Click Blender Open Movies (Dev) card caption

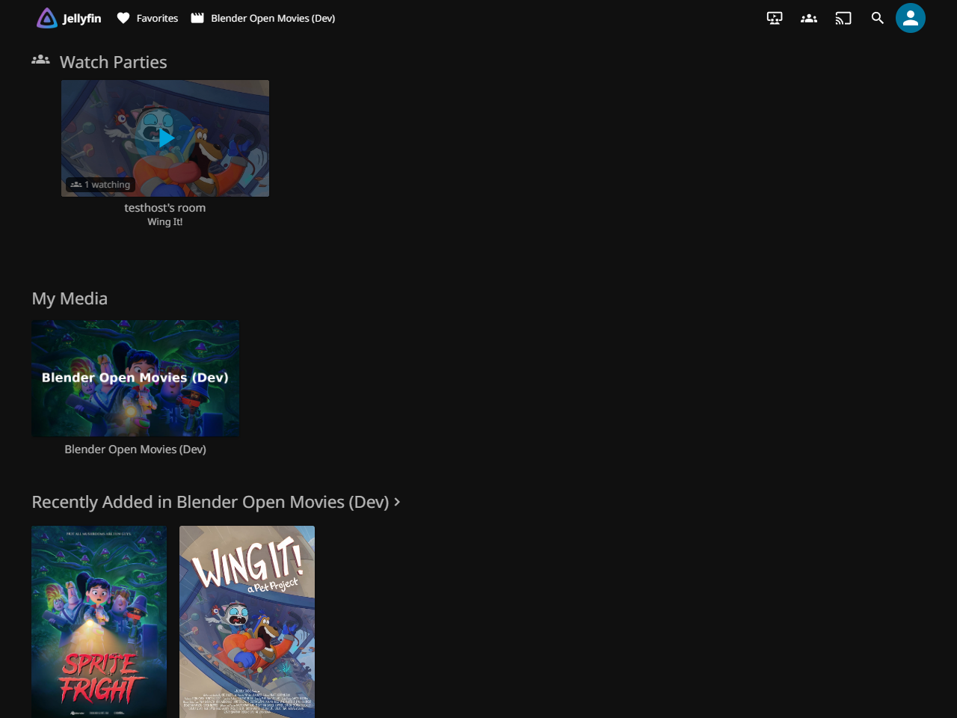click(x=135, y=449)
